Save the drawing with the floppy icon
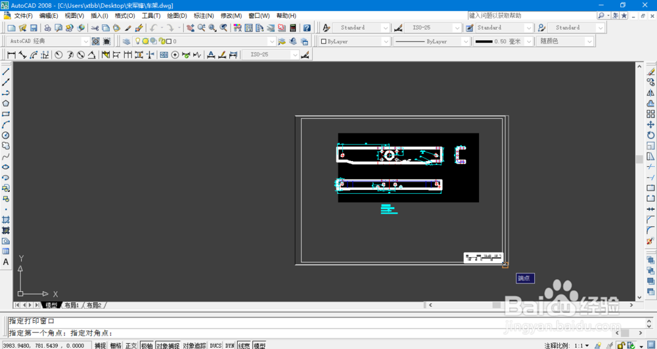The image size is (657, 349). click(34, 28)
